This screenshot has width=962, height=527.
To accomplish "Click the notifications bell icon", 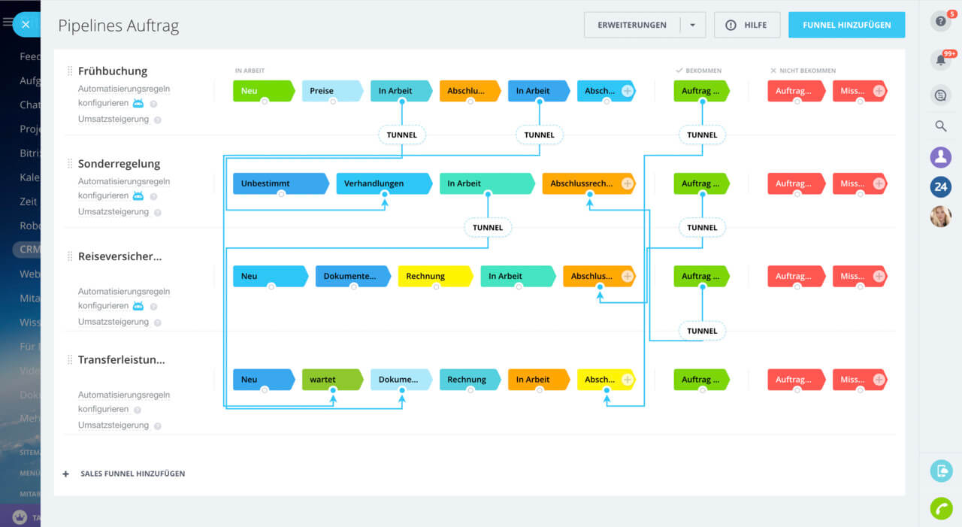I will pos(940,60).
